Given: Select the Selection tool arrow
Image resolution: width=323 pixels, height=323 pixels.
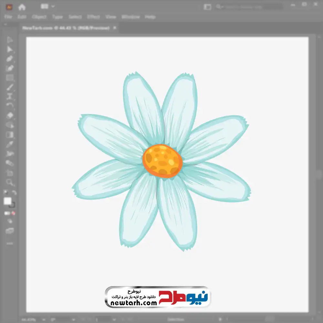Looking at the screenshot, I should [10, 40].
